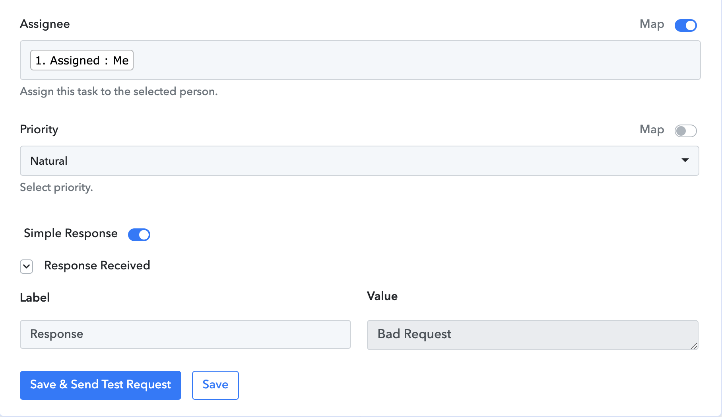
Task: Click the Assignee field heading
Action: coord(45,24)
